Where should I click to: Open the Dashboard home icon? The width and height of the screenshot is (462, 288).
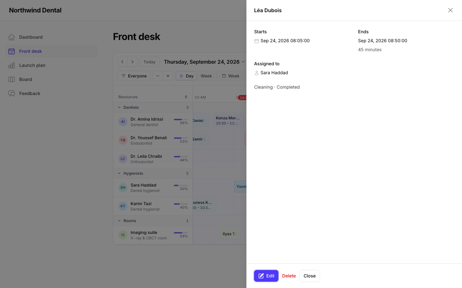pyautogui.click(x=12, y=37)
